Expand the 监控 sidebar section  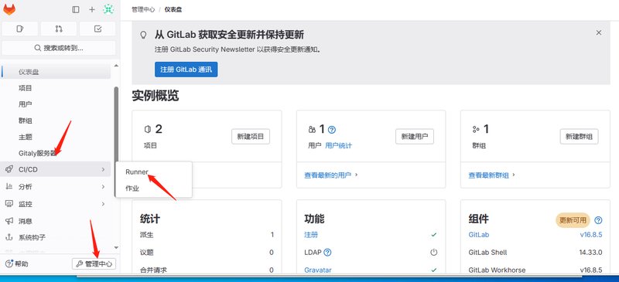[55, 204]
